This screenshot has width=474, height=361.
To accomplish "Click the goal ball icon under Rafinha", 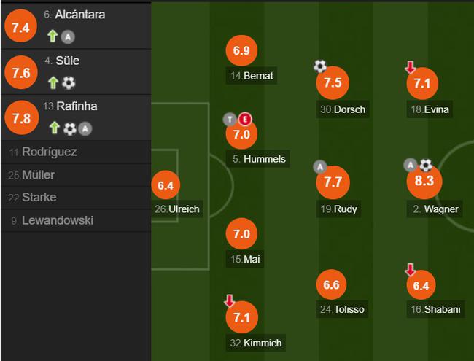I will (x=70, y=129).
